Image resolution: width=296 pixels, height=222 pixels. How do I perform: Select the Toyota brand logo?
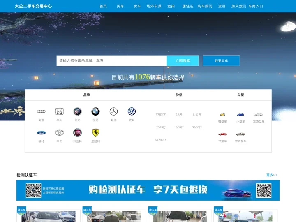coord(59,132)
